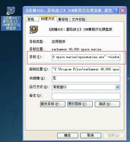Screen dimensions: 130x142
Task: Click the question mark help button
Action: tap(116, 10)
